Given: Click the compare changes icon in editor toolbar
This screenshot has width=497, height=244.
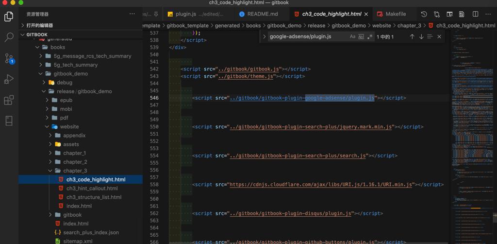Looking at the screenshot, I should [437, 14].
